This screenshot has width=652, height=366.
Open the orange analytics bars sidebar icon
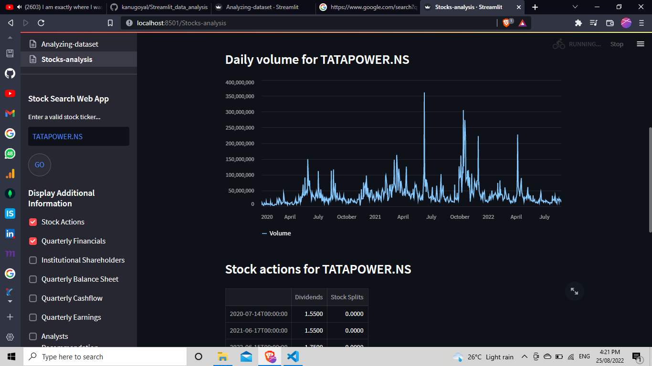pyautogui.click(x=10, y=173)
